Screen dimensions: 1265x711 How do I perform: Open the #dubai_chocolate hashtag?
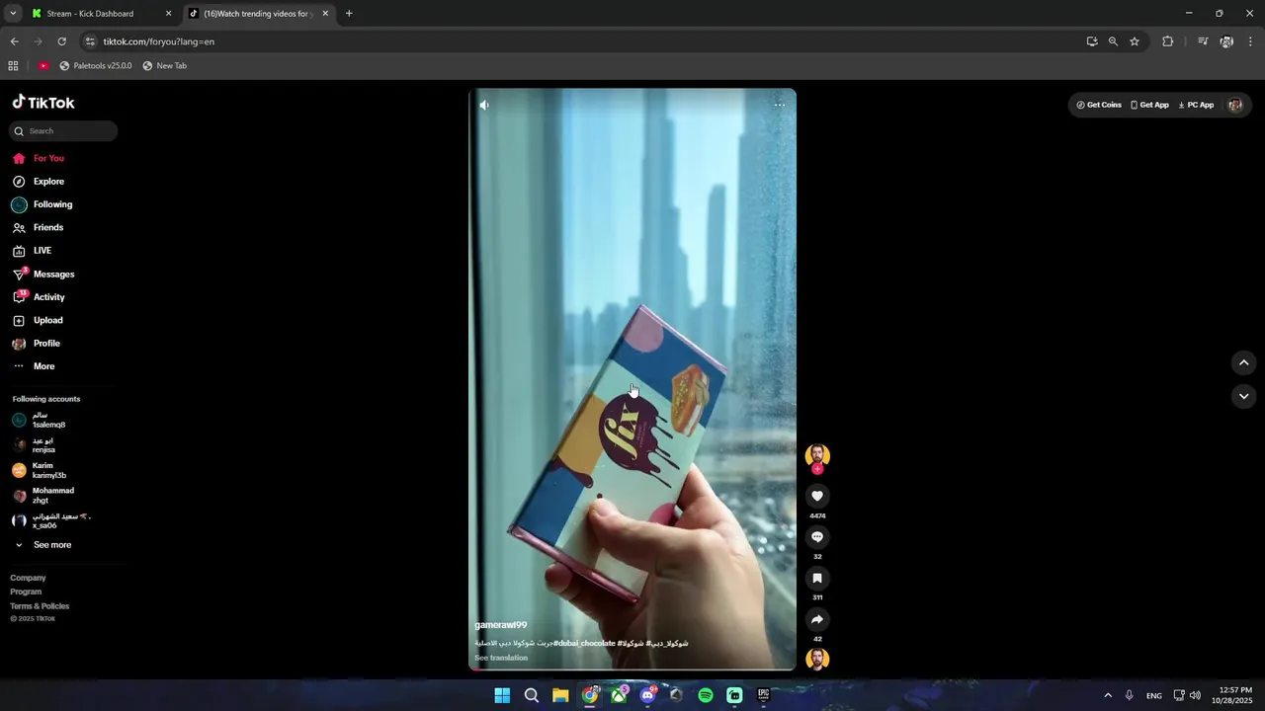pos(584,643)
